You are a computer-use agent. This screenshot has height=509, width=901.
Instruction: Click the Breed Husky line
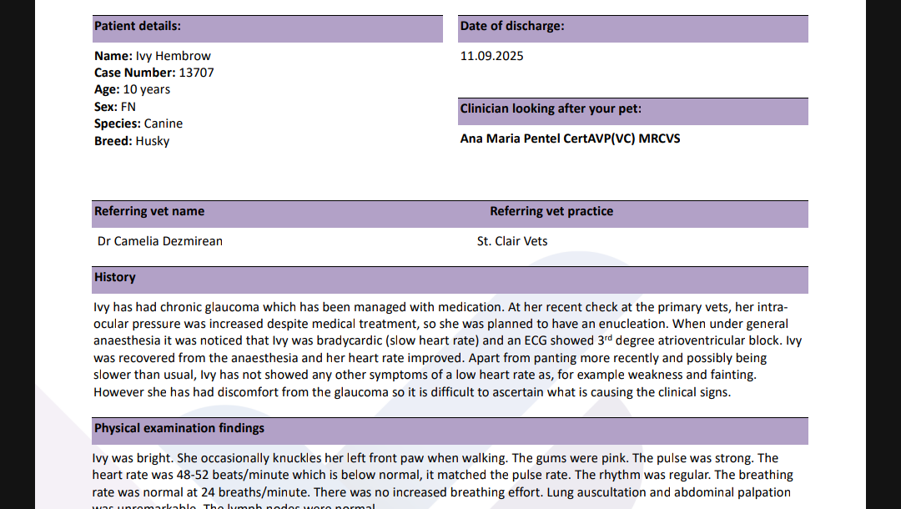pos(132,141)
